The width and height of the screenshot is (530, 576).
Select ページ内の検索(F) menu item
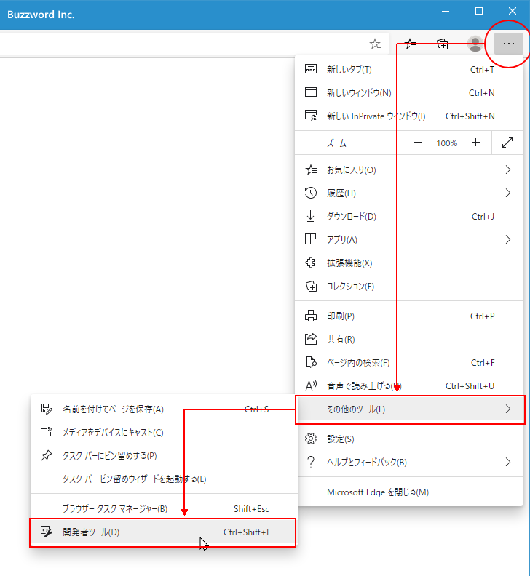409,363
